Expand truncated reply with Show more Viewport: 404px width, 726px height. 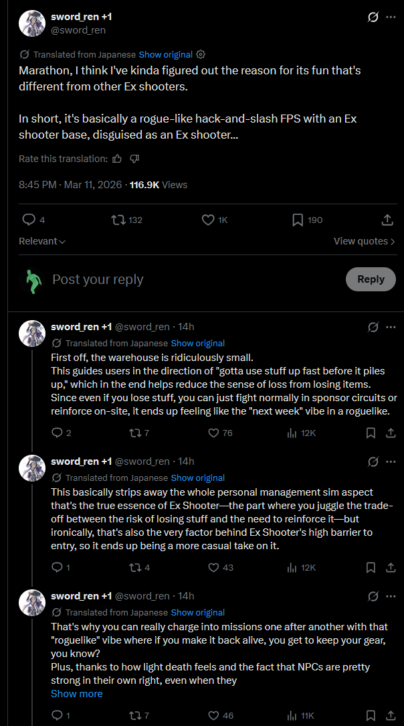(77, 693)
